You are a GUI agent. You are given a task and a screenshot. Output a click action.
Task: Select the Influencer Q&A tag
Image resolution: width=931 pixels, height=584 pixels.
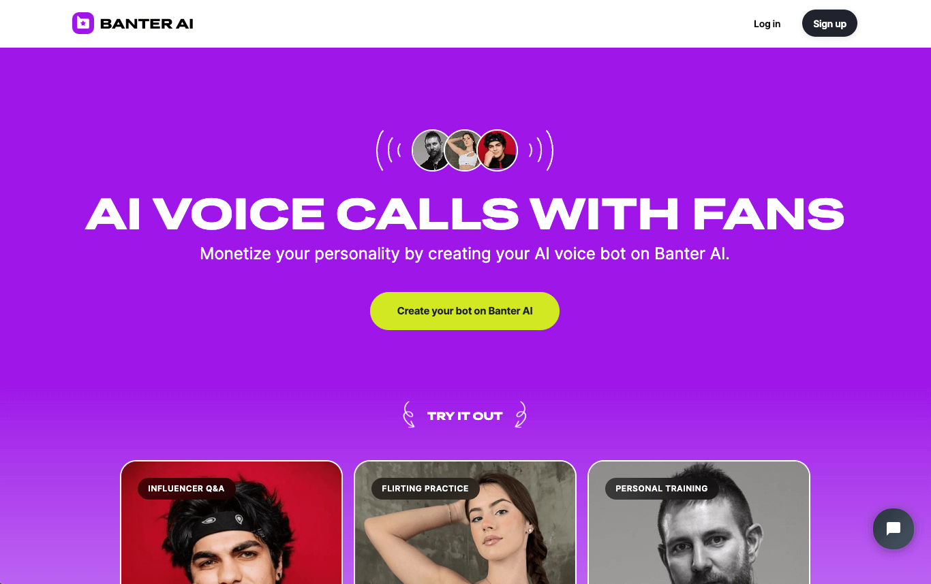click(186, 489)
